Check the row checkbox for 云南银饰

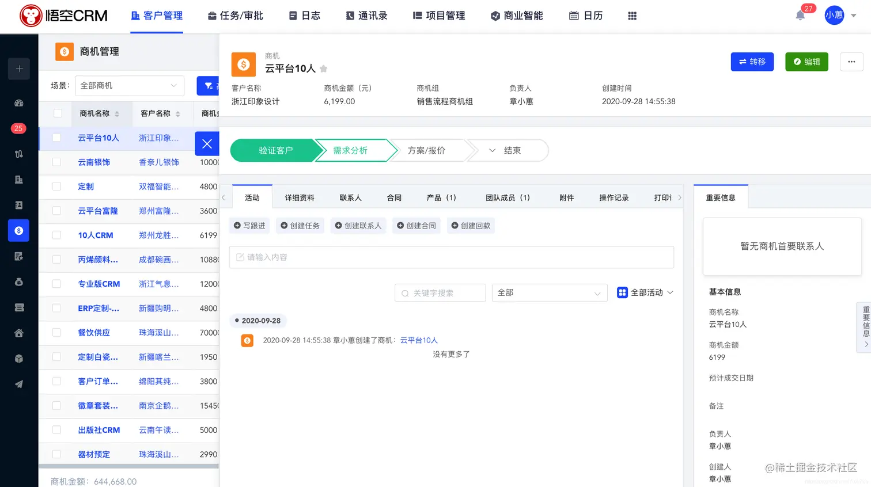[55, 162]
